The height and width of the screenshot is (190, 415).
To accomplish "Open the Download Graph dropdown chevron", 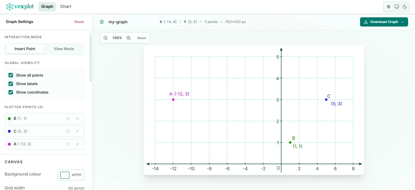I will coord(402,22).
